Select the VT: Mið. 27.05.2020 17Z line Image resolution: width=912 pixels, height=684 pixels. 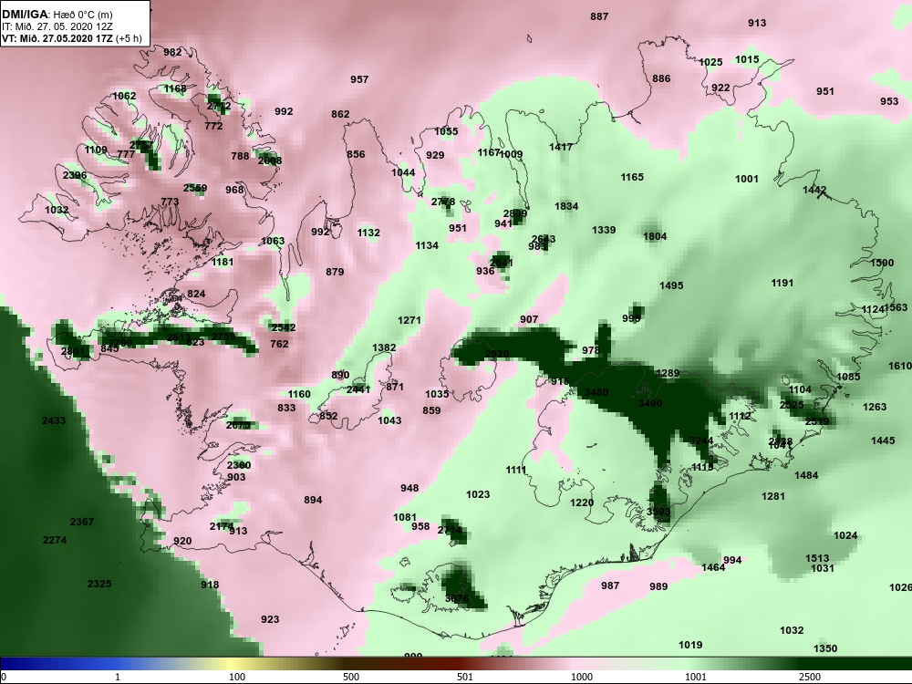tap(71, 38)
